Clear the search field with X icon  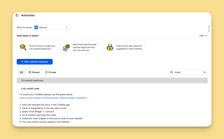coord(205,72)
